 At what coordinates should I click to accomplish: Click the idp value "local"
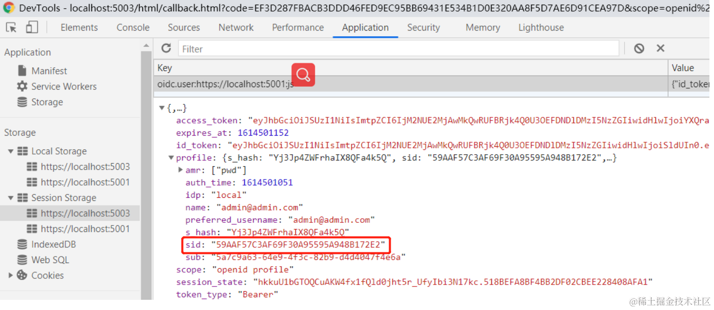(228, 195)
